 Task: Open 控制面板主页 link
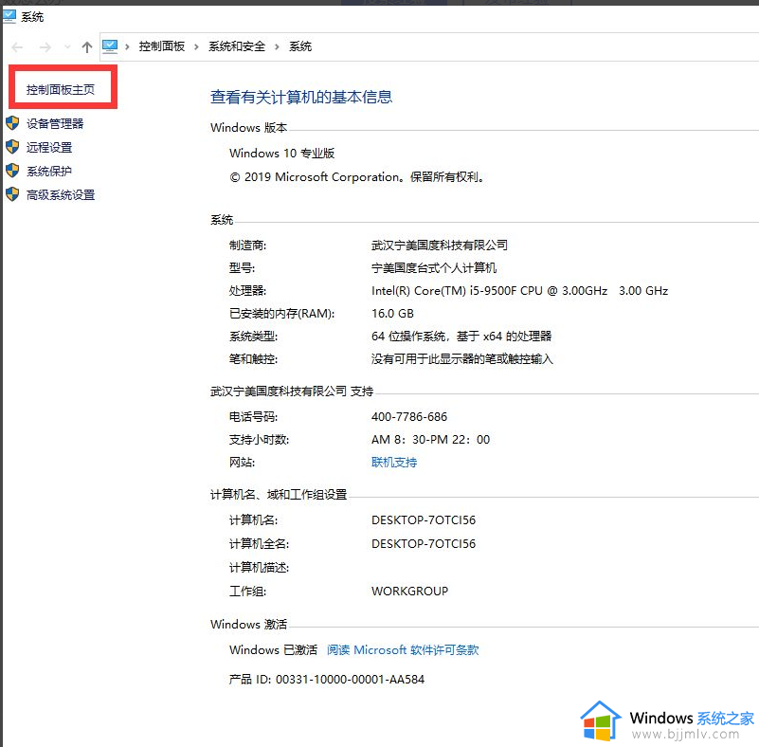[x=61, y=89]
